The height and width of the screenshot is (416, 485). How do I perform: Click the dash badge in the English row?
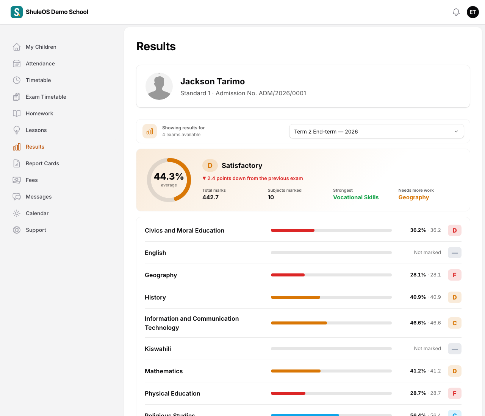(x=455, y=253)
